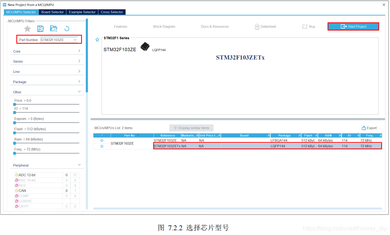The image size is (390, 235).
Task: Click the Flash slider handle
Action: click(x=15, y=133)
